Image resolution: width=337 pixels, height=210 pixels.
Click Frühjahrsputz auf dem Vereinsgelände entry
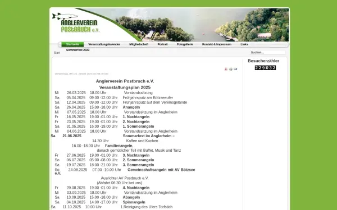(155, 102)
